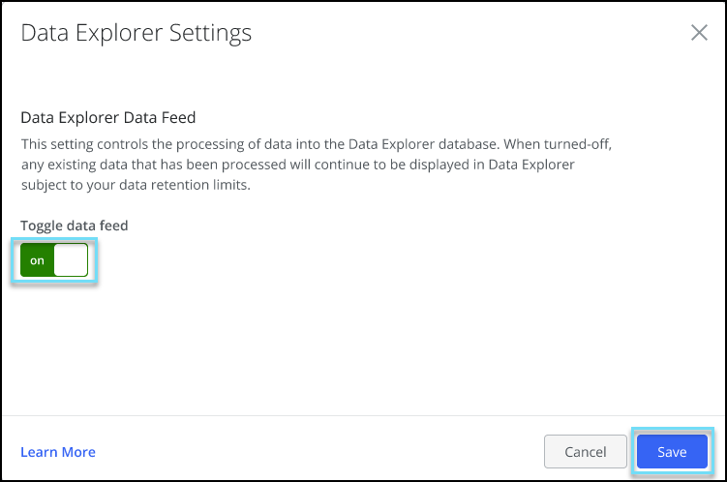Click the description line starting "This setting controls"
This screenshot has width=727, height=482.
coord(317,143)
